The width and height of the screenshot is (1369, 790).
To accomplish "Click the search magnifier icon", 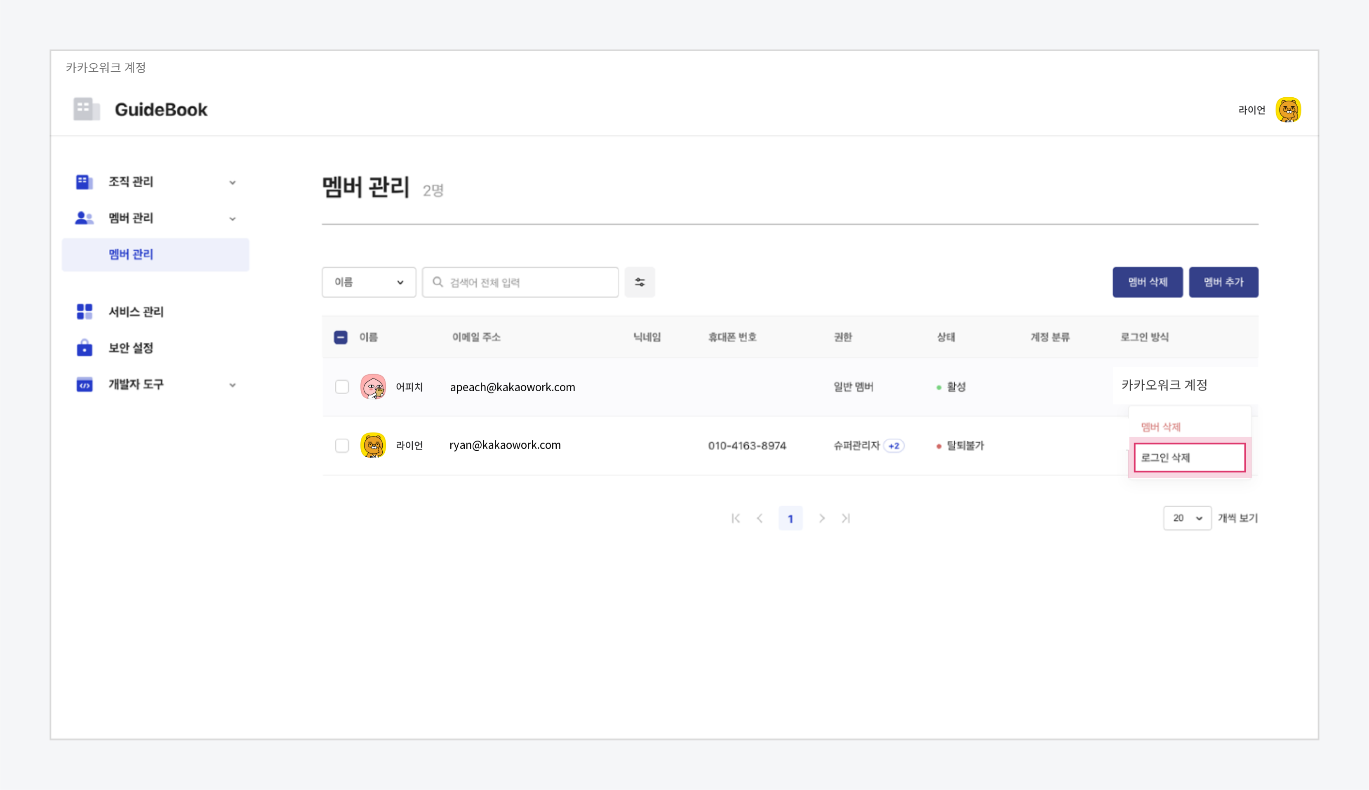I will point(438,282).
